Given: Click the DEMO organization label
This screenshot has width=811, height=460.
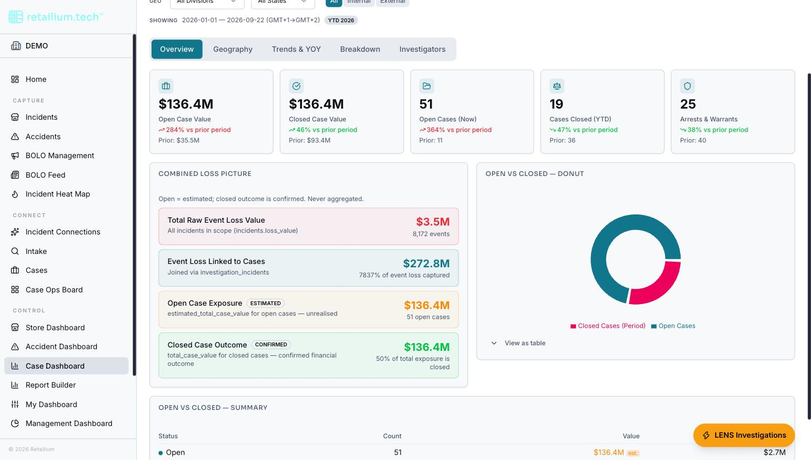Looking at the screenshot, I should [37, 46].
